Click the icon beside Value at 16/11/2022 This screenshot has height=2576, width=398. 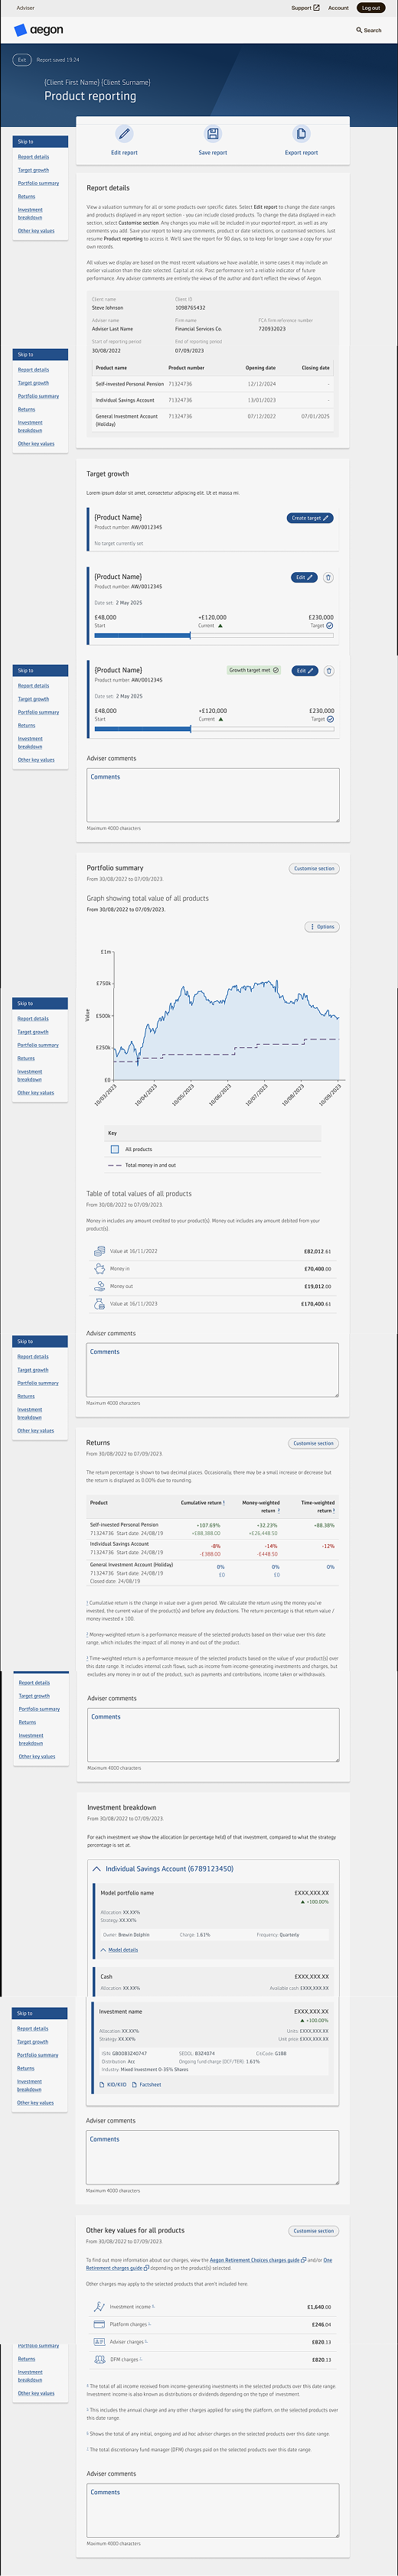tap(99, 1251)
